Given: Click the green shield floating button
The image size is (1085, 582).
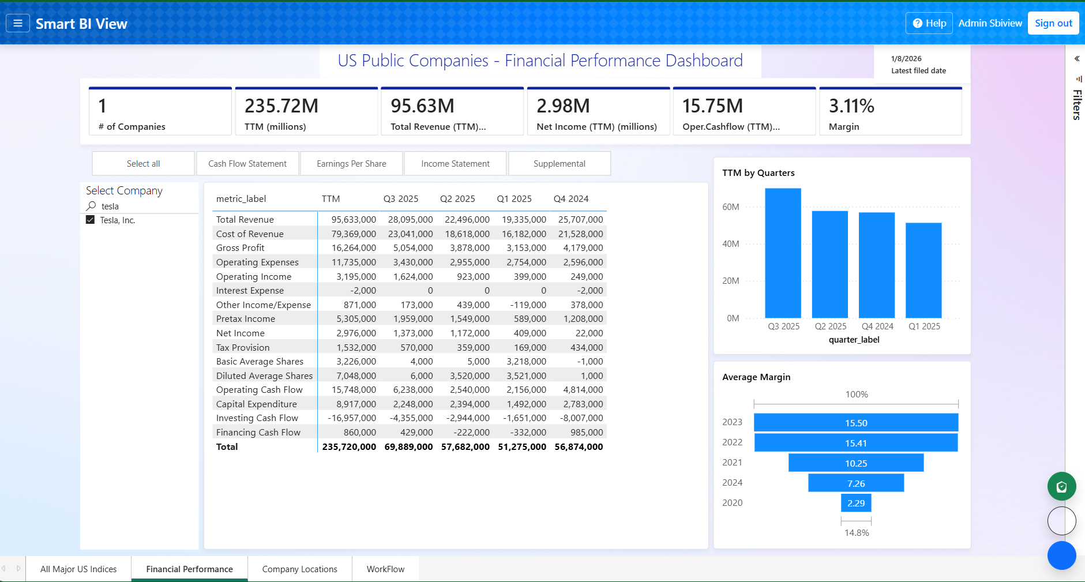Looking at the screenshot, I should click(x=1061, y=487).
